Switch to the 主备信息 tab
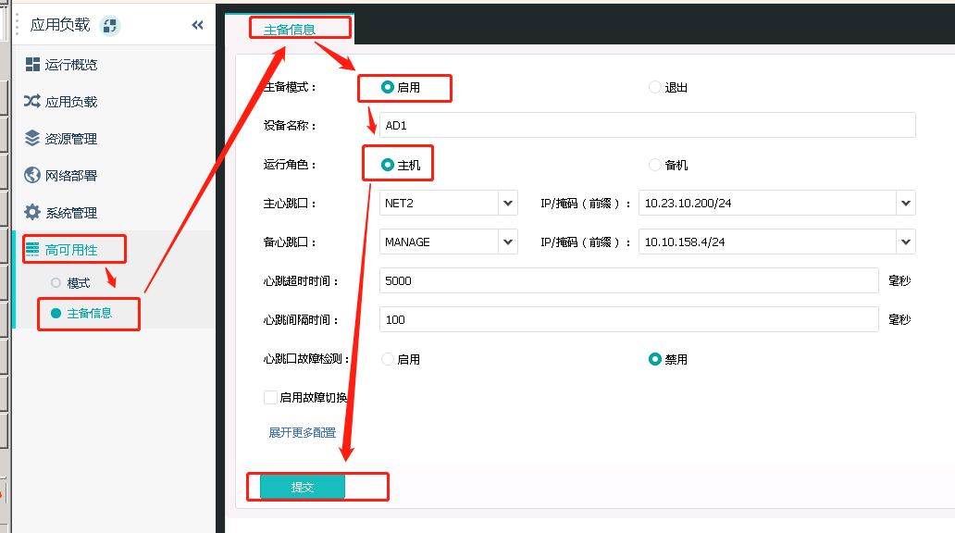Viewport: 955px width, 533px height. (290, 30)
